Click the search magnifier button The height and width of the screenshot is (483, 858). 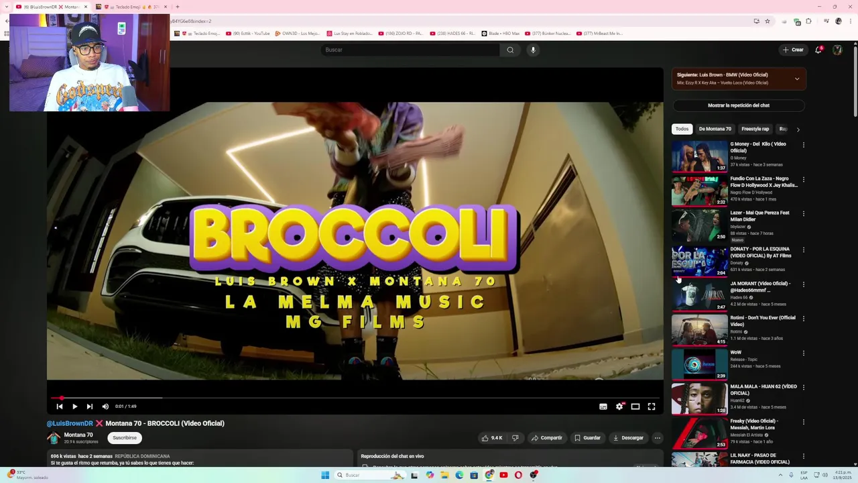[x=510, y=50]
